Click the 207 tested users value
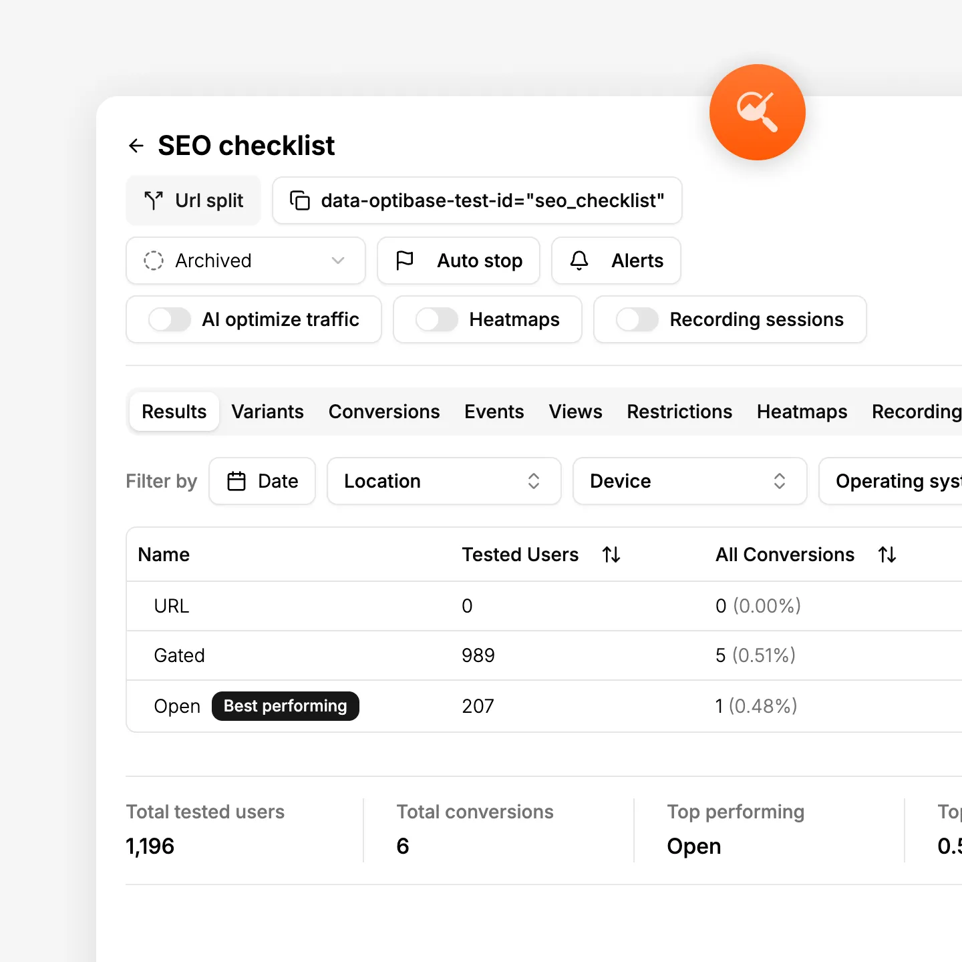The width and height of the screenshot is (962, 962). [478, 706]
